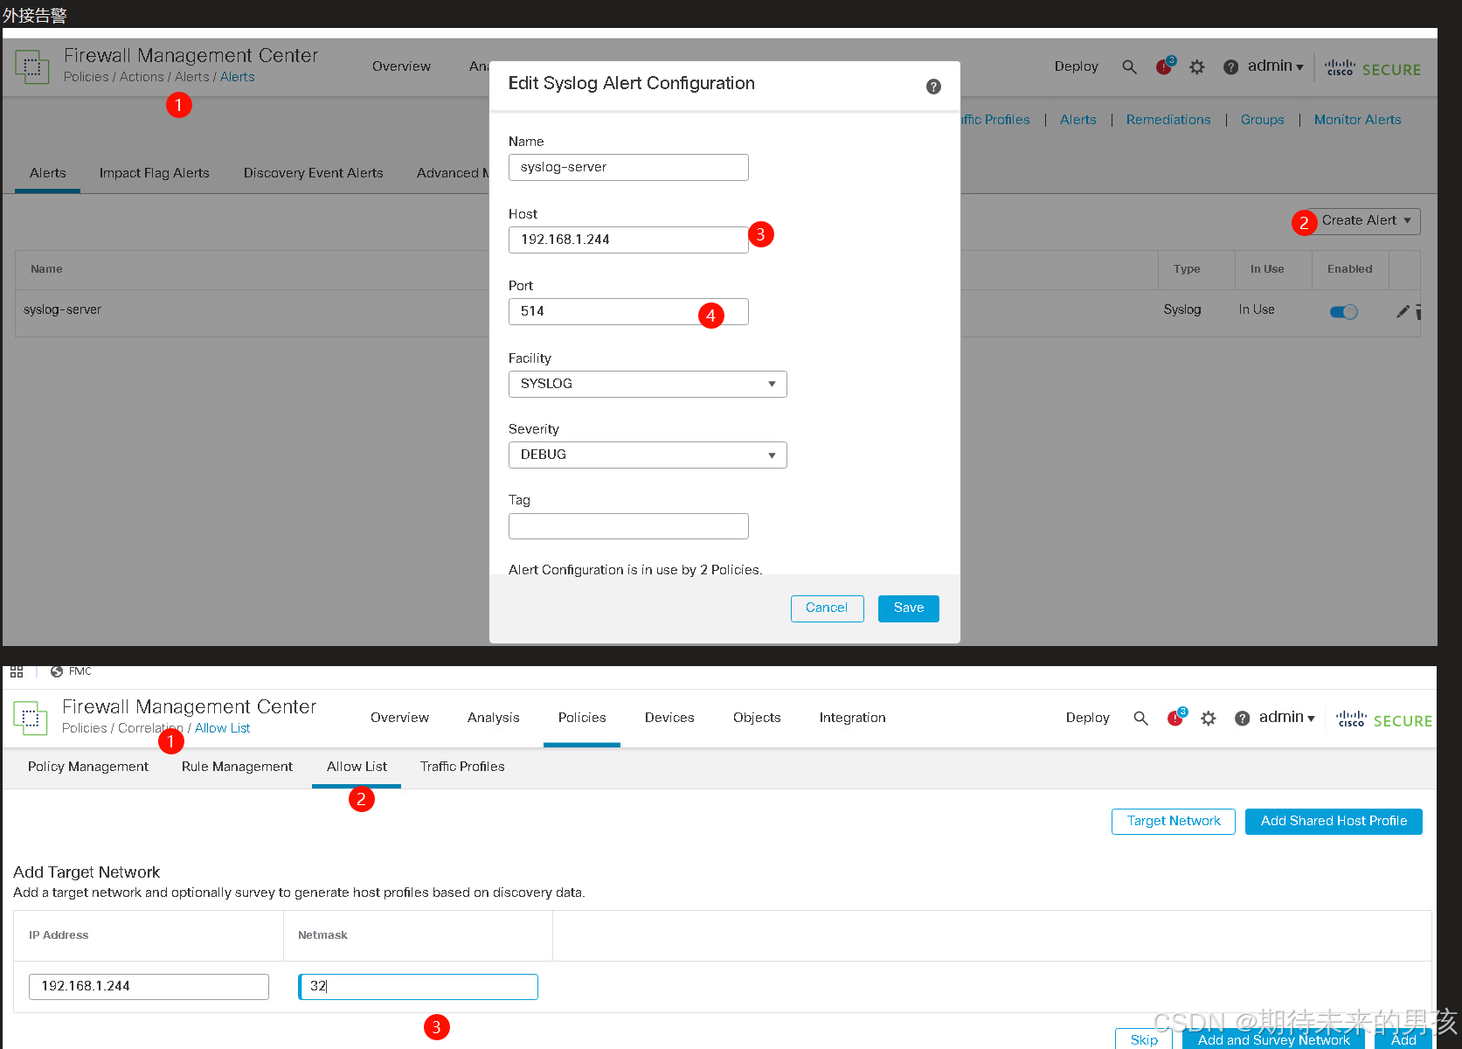Open the Groups link
This screenshot has height=1049, width=1462.
pyautogui.click(x=1262, y=120)
